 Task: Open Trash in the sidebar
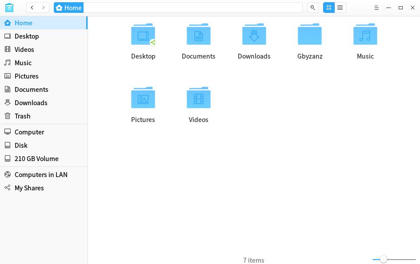(44, 116)
